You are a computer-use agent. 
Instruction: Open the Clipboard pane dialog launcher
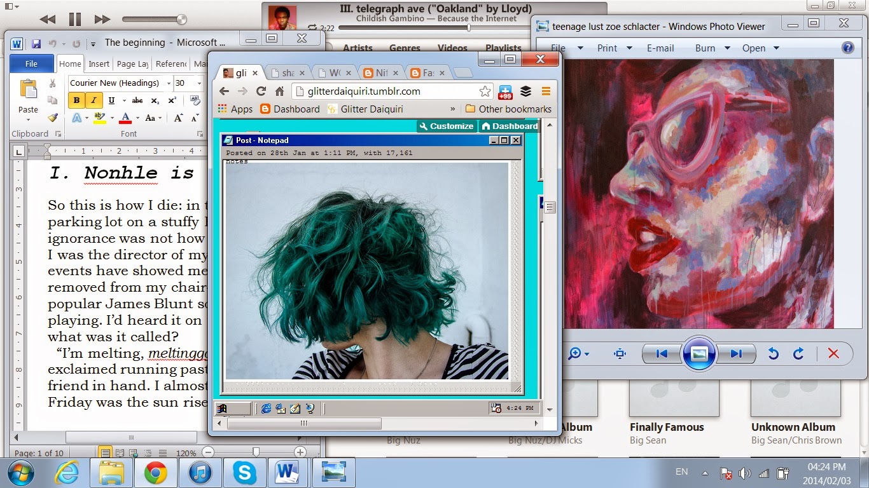[59, 134]
